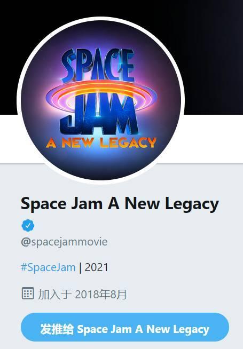Click the white strip below the banner

(x=211, y=138)
